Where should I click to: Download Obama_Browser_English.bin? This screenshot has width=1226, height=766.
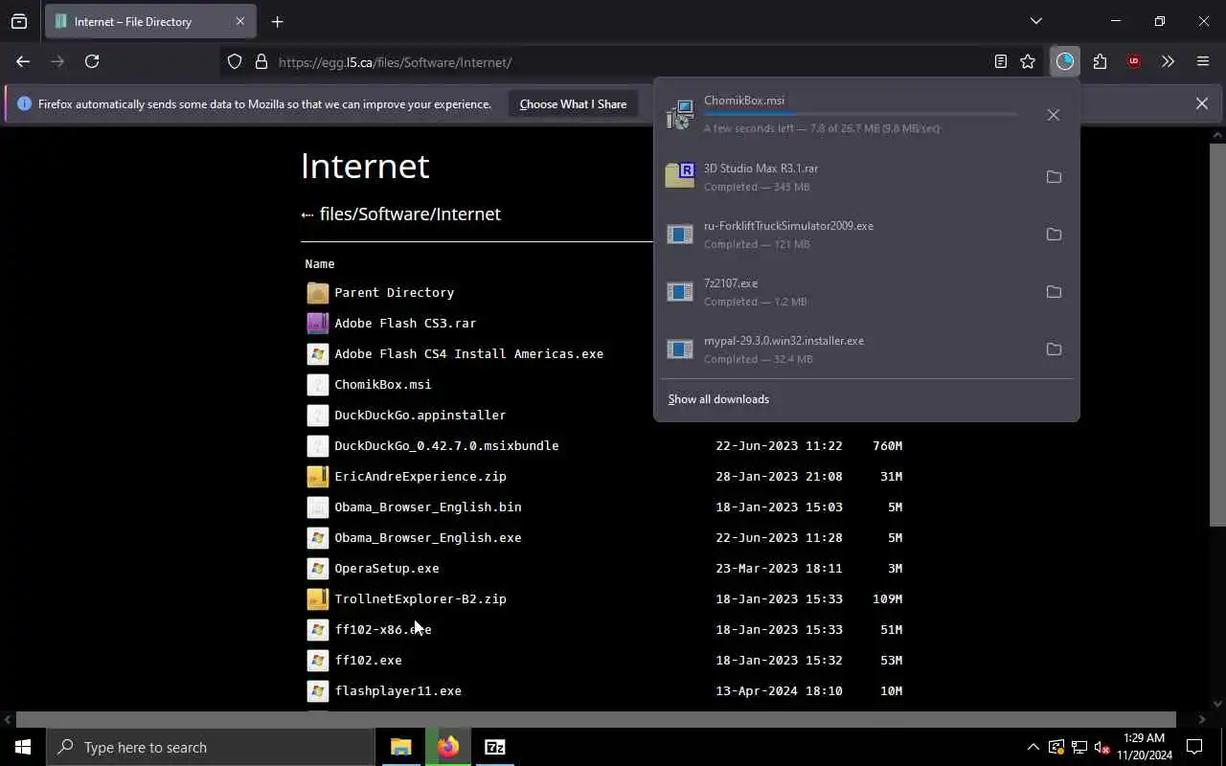427,507
